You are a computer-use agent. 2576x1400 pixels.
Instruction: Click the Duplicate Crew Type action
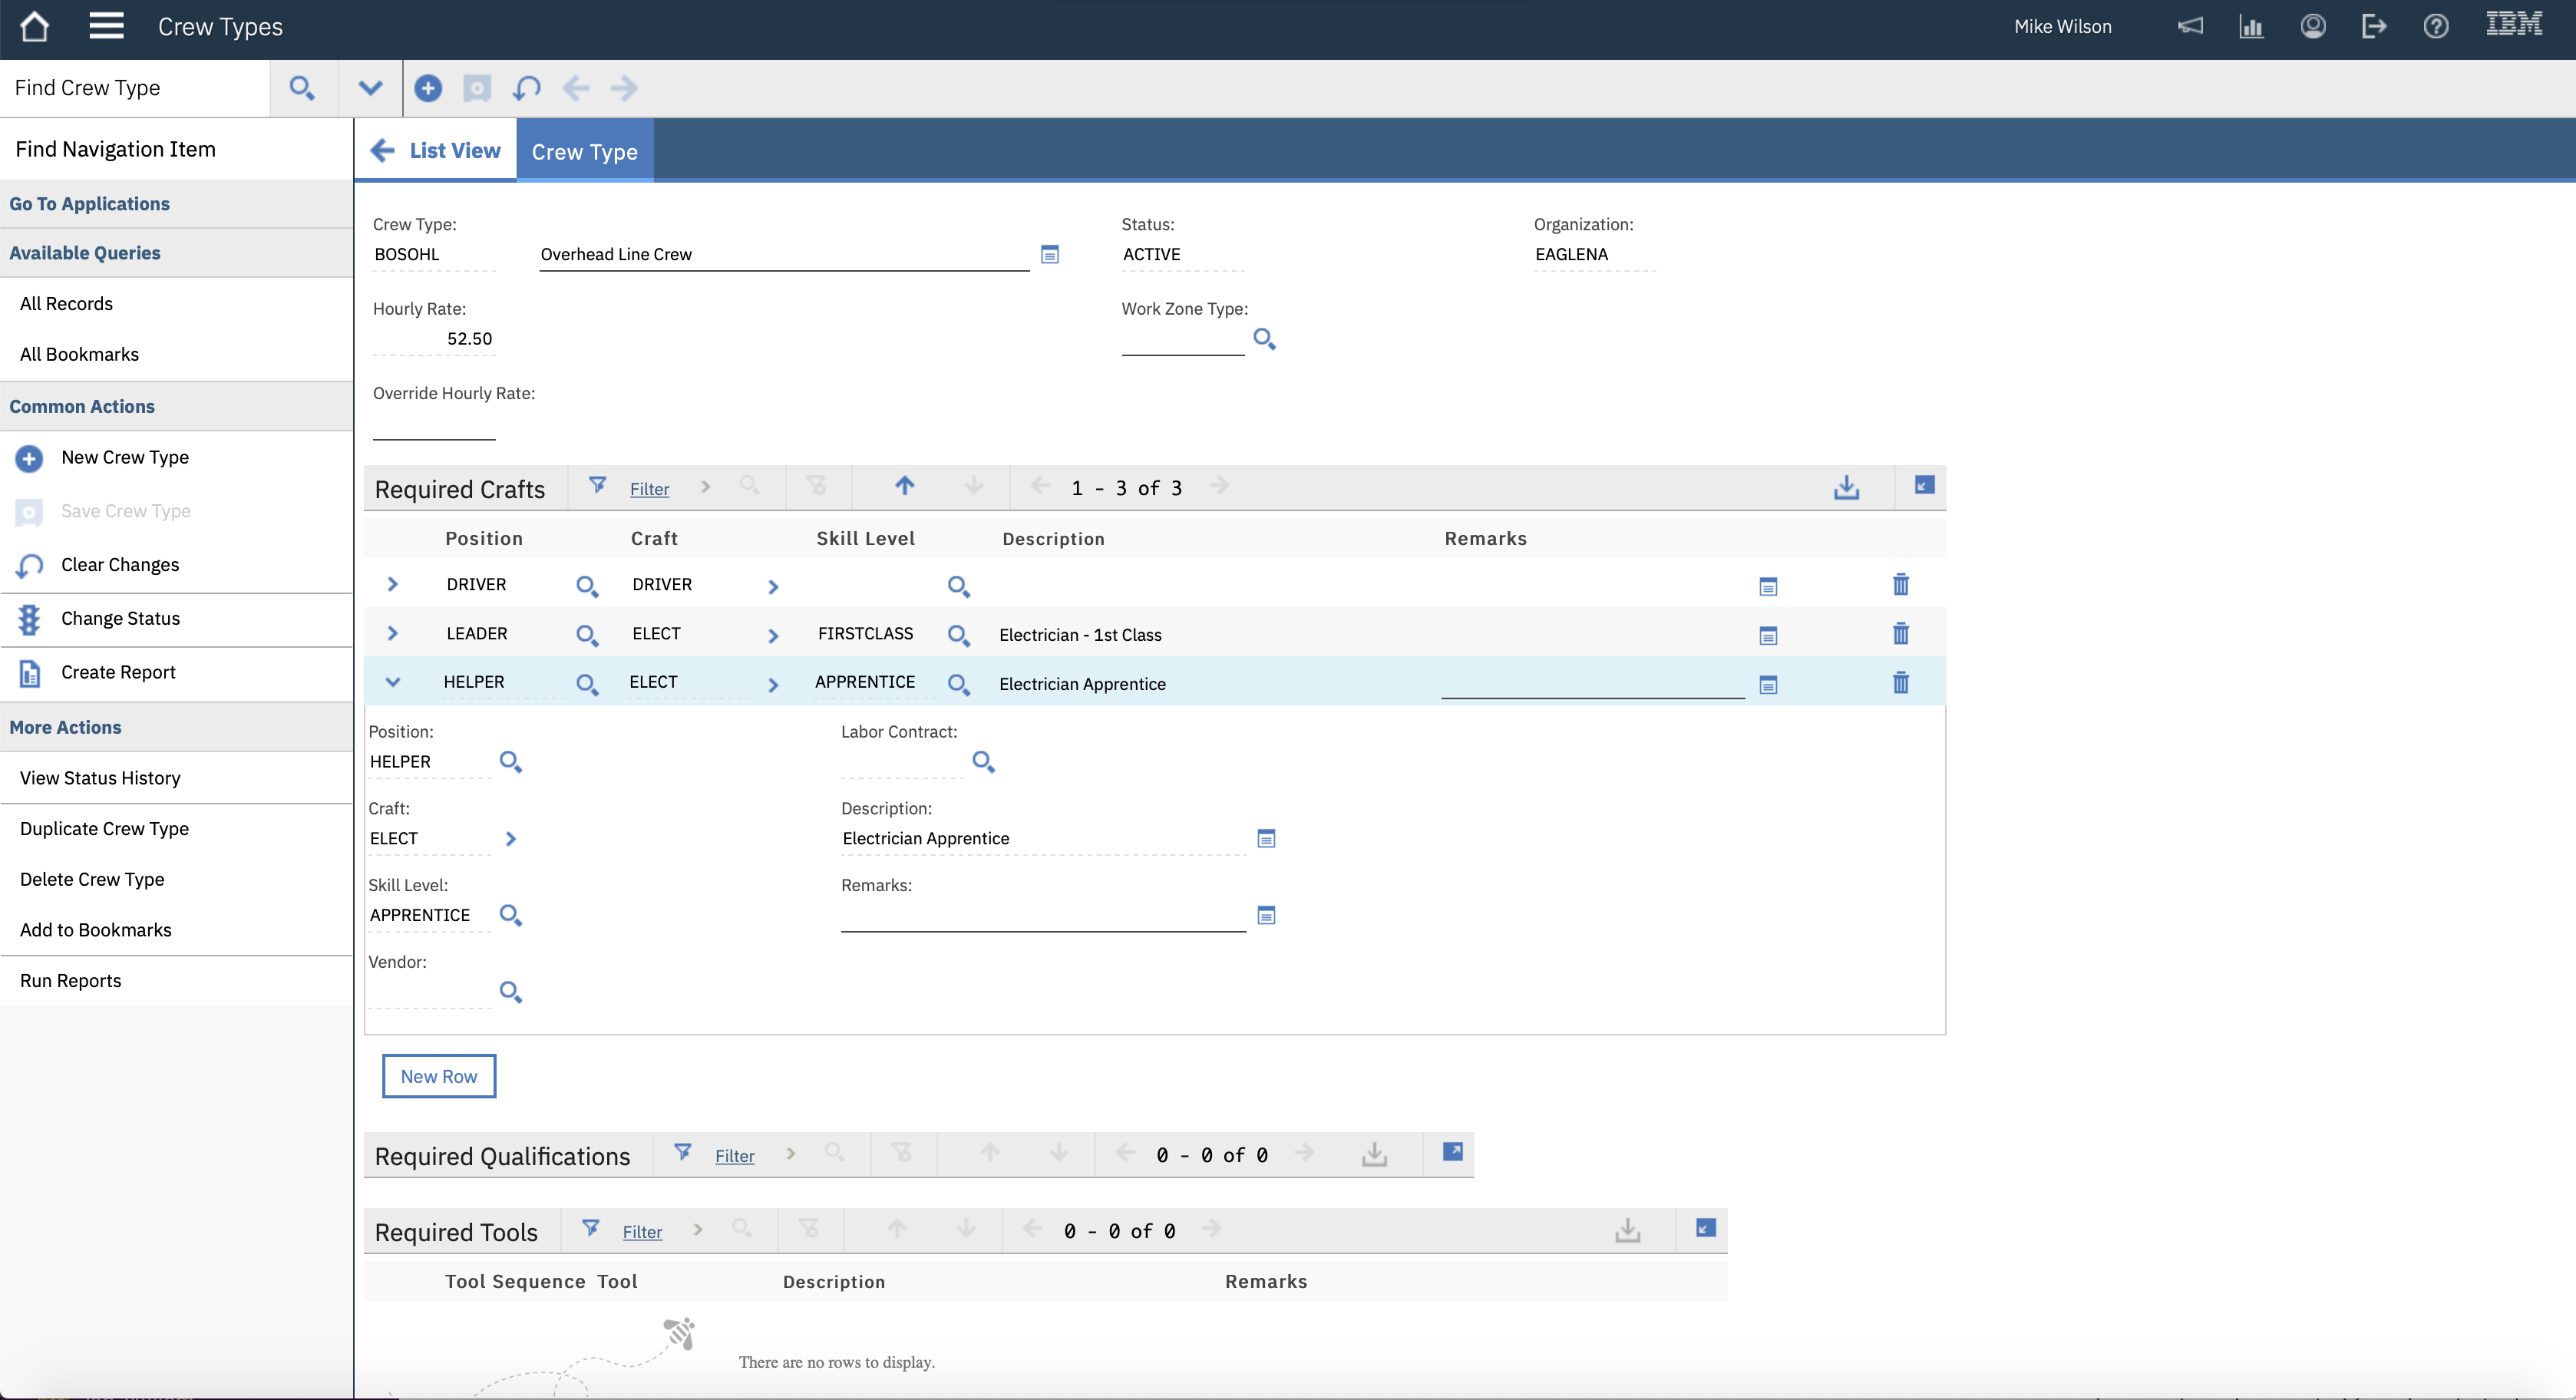(x=104, y=828)
